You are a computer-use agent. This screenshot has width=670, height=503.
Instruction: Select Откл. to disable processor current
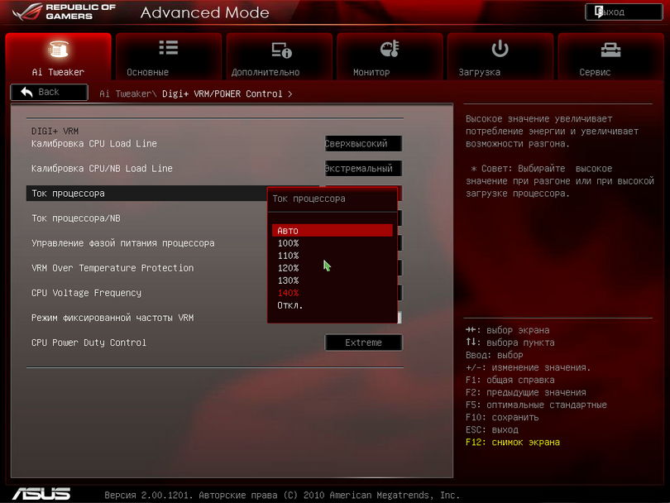pyautogui.click(x=290, y=305)
